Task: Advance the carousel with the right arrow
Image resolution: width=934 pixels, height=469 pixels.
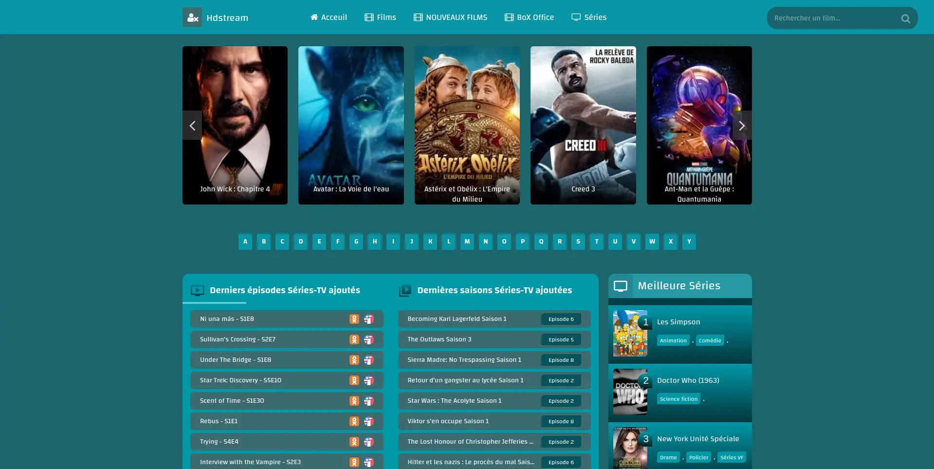Action: pos(742,126)
